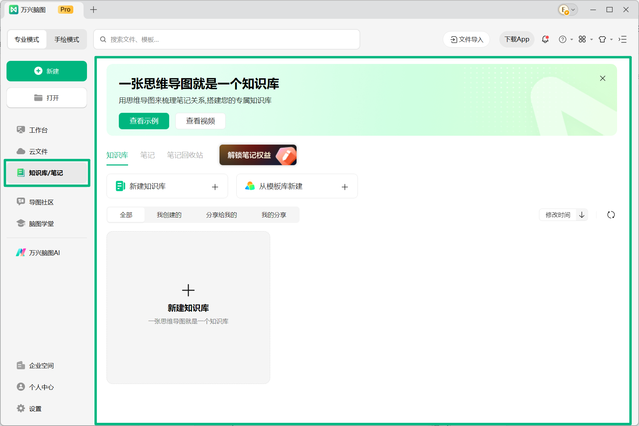This screenshot has width=639, height=426.
Task: Click the 从模板库新建 card button
Action: pos(297,186)
